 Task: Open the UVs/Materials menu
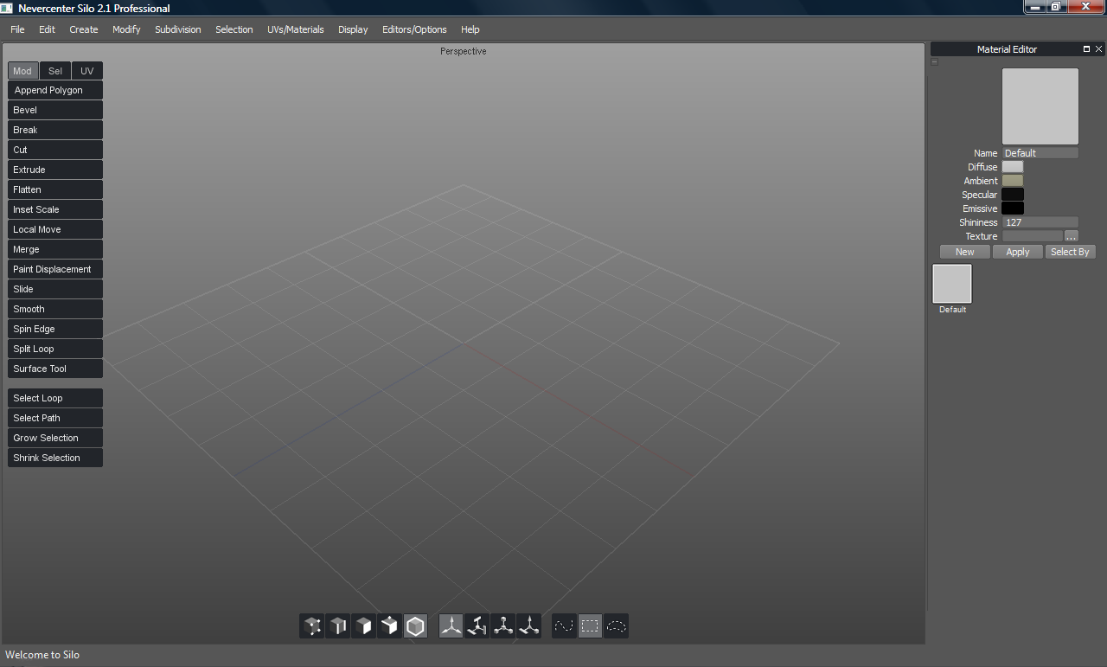[x=295, y=29]
